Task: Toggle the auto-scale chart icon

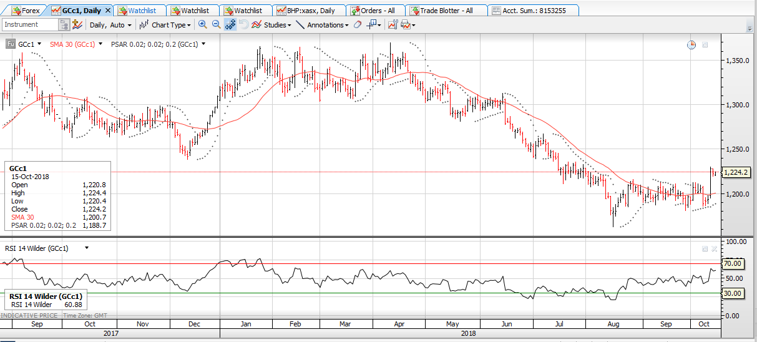Action: pos(230,24)
